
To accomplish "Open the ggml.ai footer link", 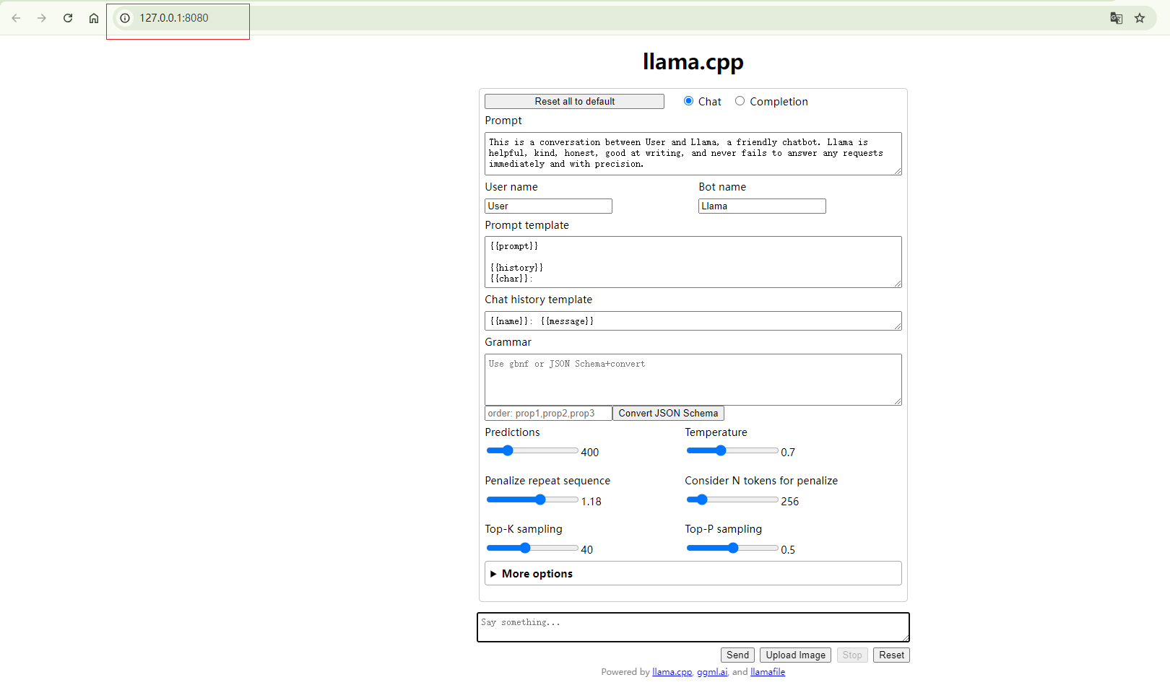I will pyautogui.click(x=712, y=672).
